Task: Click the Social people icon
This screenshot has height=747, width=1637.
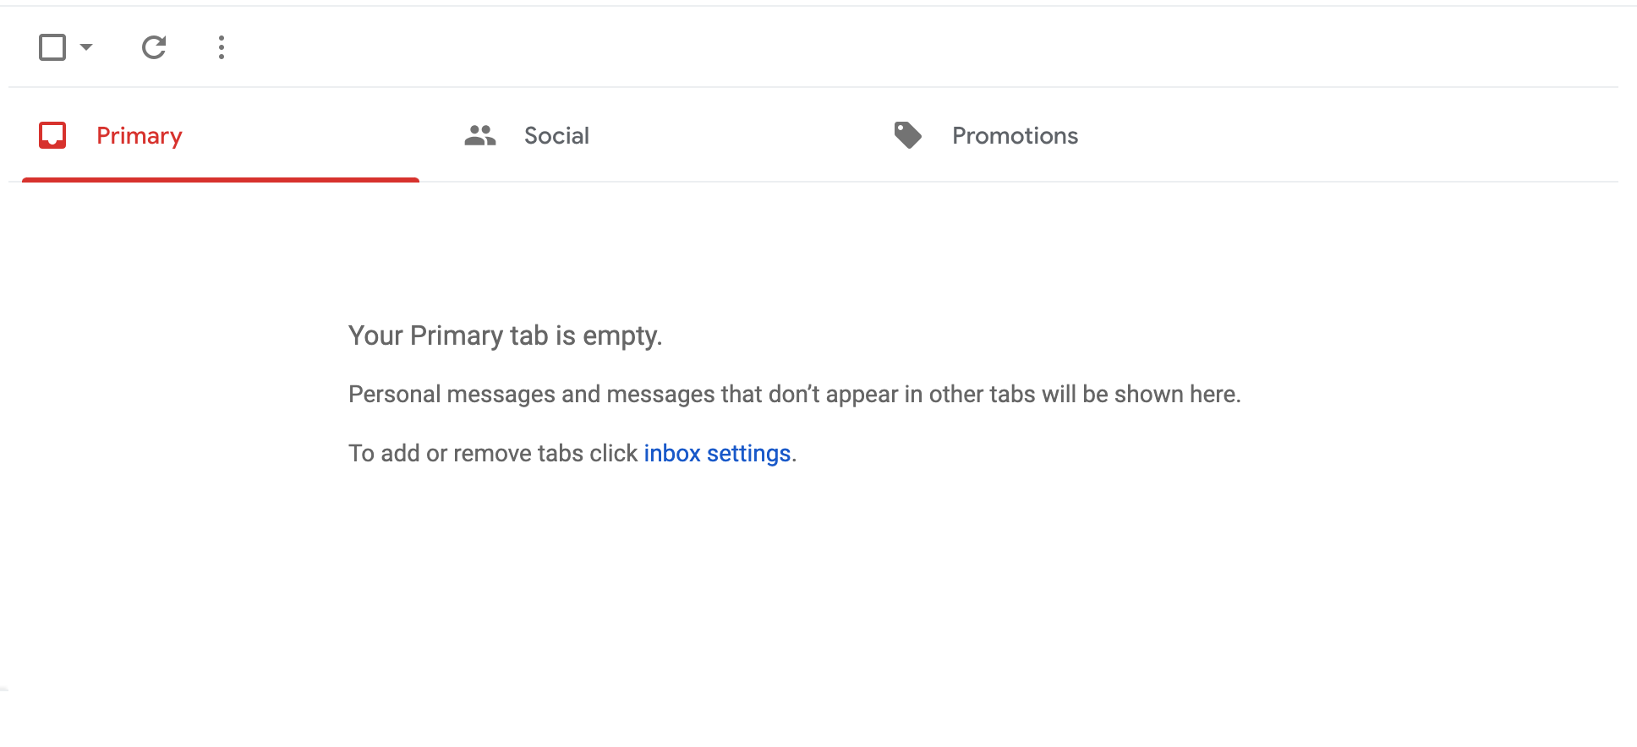Action: click(479, 135)
